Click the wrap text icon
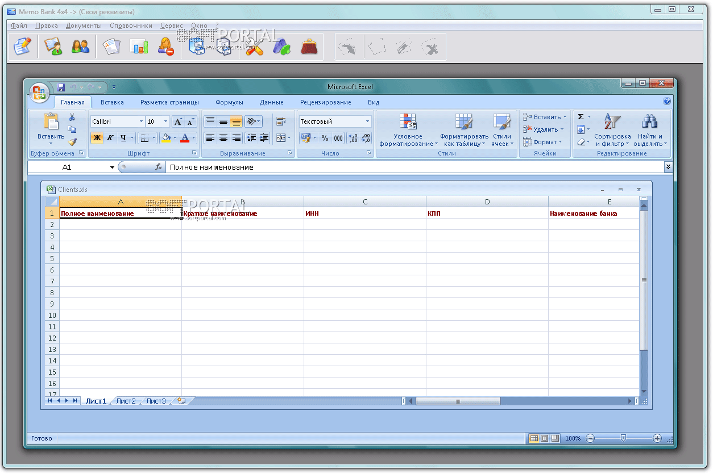Viewport: 713px width, 474px height. coord(281,121)
